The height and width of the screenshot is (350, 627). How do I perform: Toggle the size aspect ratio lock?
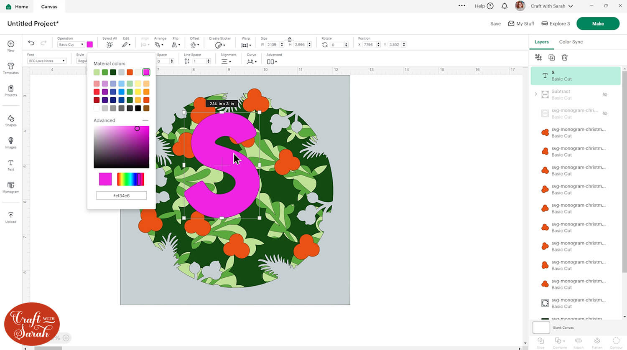coord(289,39)
